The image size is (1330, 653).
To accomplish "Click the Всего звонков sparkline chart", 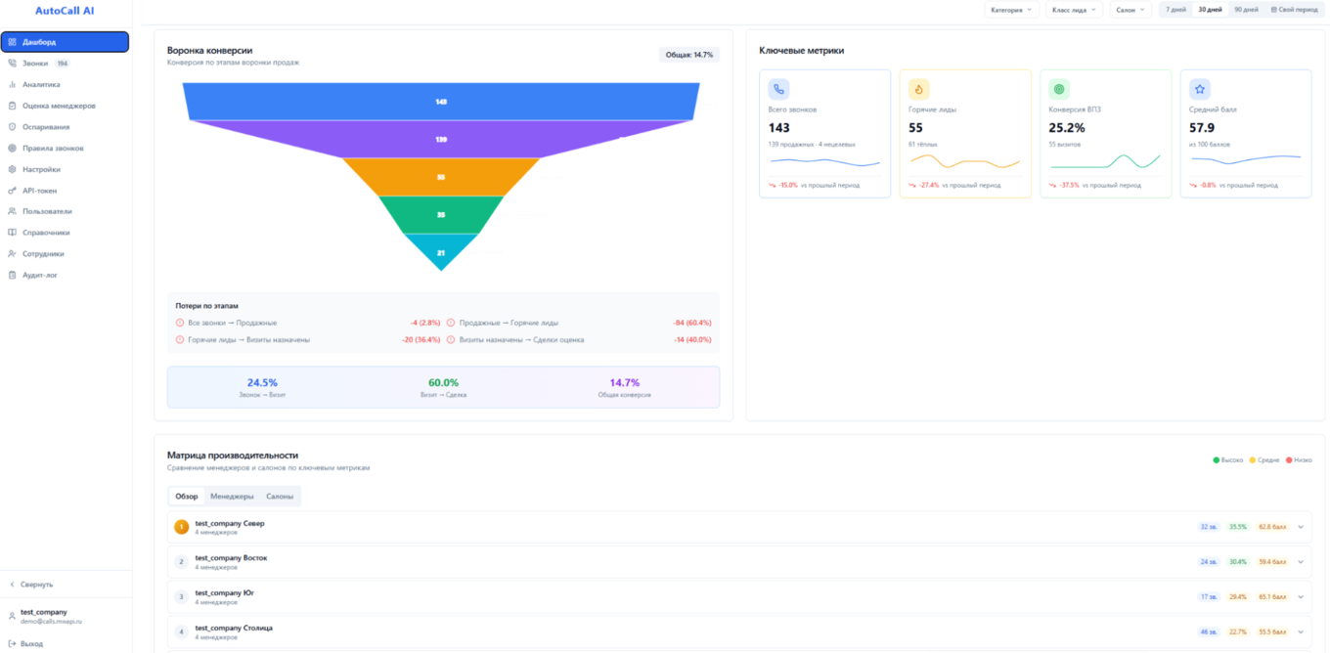I will click(824, 161).
